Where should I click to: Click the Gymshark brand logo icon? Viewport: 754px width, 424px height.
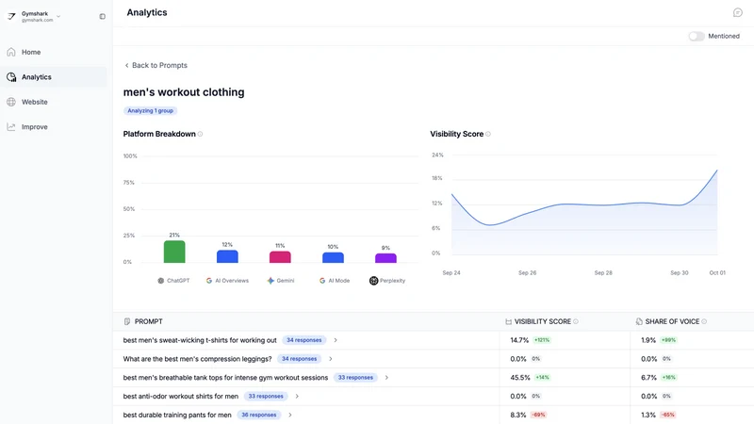[11, 16]
